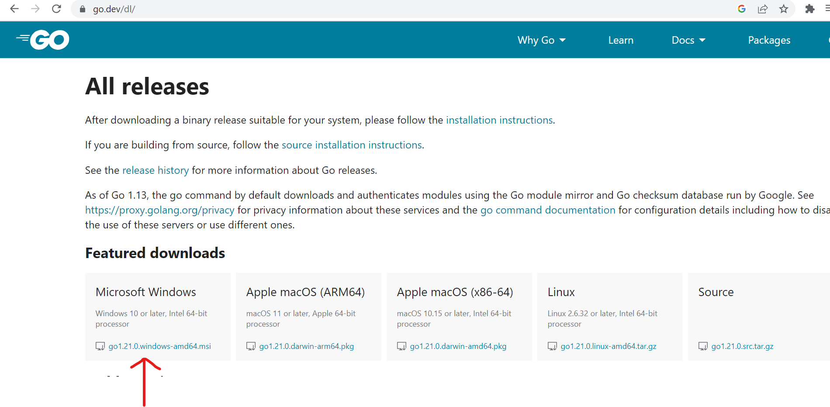The height and width of the screenshot is (407, 830).
Task: Click the Source card title
Action: click(x=716, y=292)
